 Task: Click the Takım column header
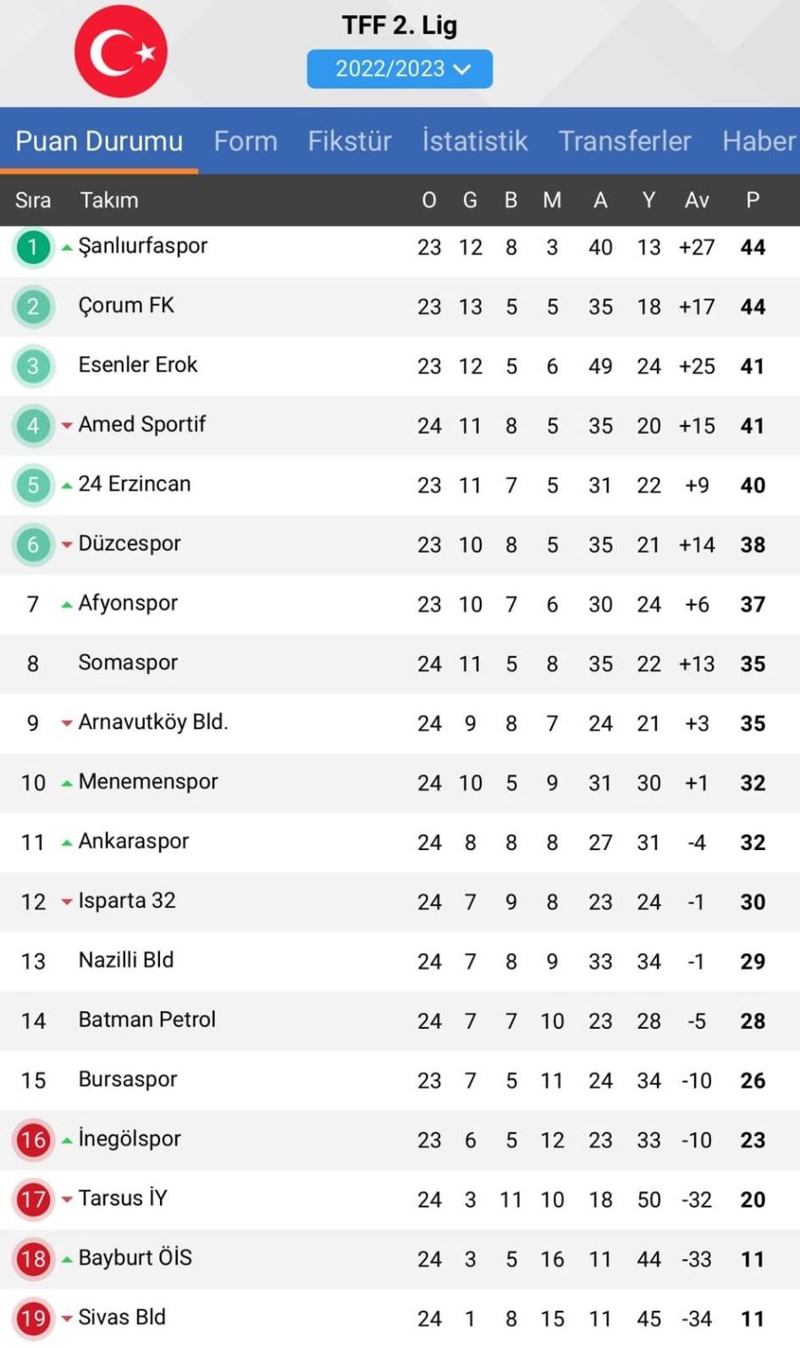109,200
